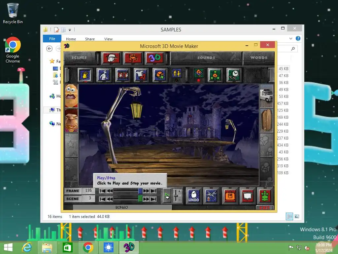Click the Properties icon in SAMPLES title bar

pos(56,29)
